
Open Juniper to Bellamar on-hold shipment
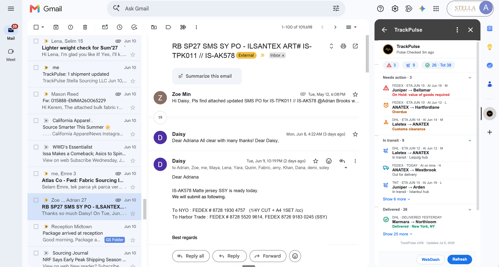pos(427,90)
